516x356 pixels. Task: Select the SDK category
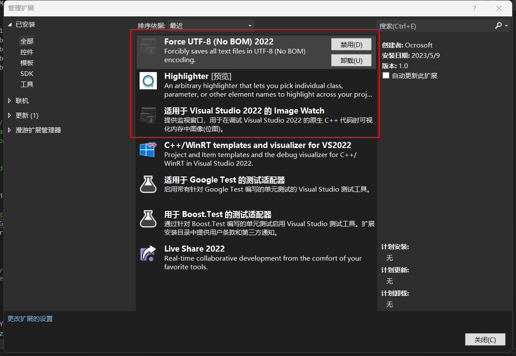pyautogui.click(x=27, y=74)
